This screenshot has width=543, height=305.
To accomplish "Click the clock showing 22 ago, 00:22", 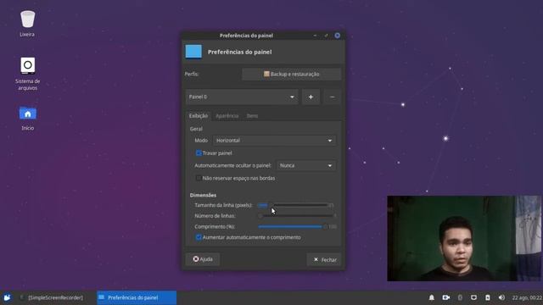I will click(527, 297).
